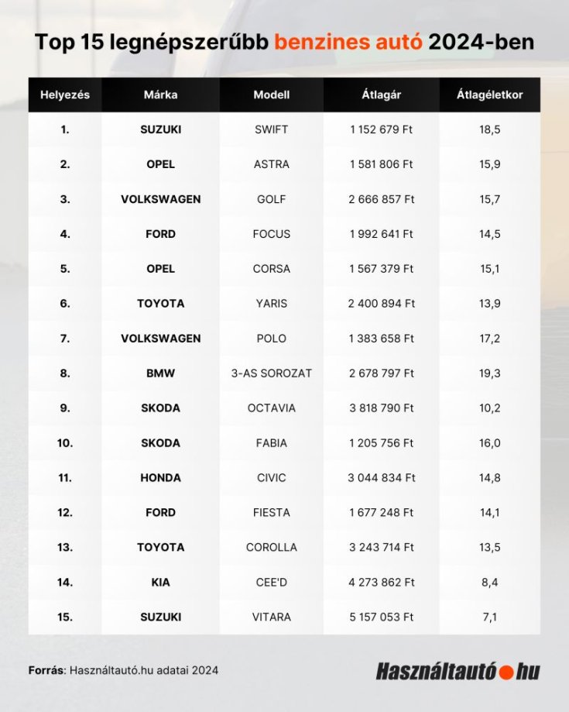Click the VITARA model cell

[x=271, y=617]
